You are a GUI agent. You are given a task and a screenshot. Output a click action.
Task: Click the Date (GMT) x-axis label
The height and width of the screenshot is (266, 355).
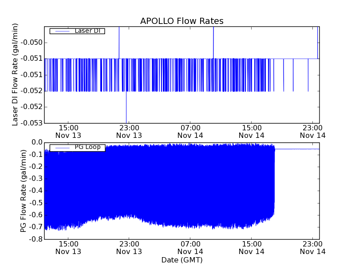181,260
